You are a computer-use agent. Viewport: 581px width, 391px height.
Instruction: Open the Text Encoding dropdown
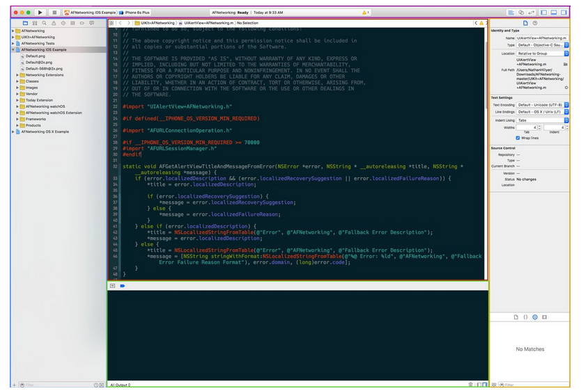point(543,105)
